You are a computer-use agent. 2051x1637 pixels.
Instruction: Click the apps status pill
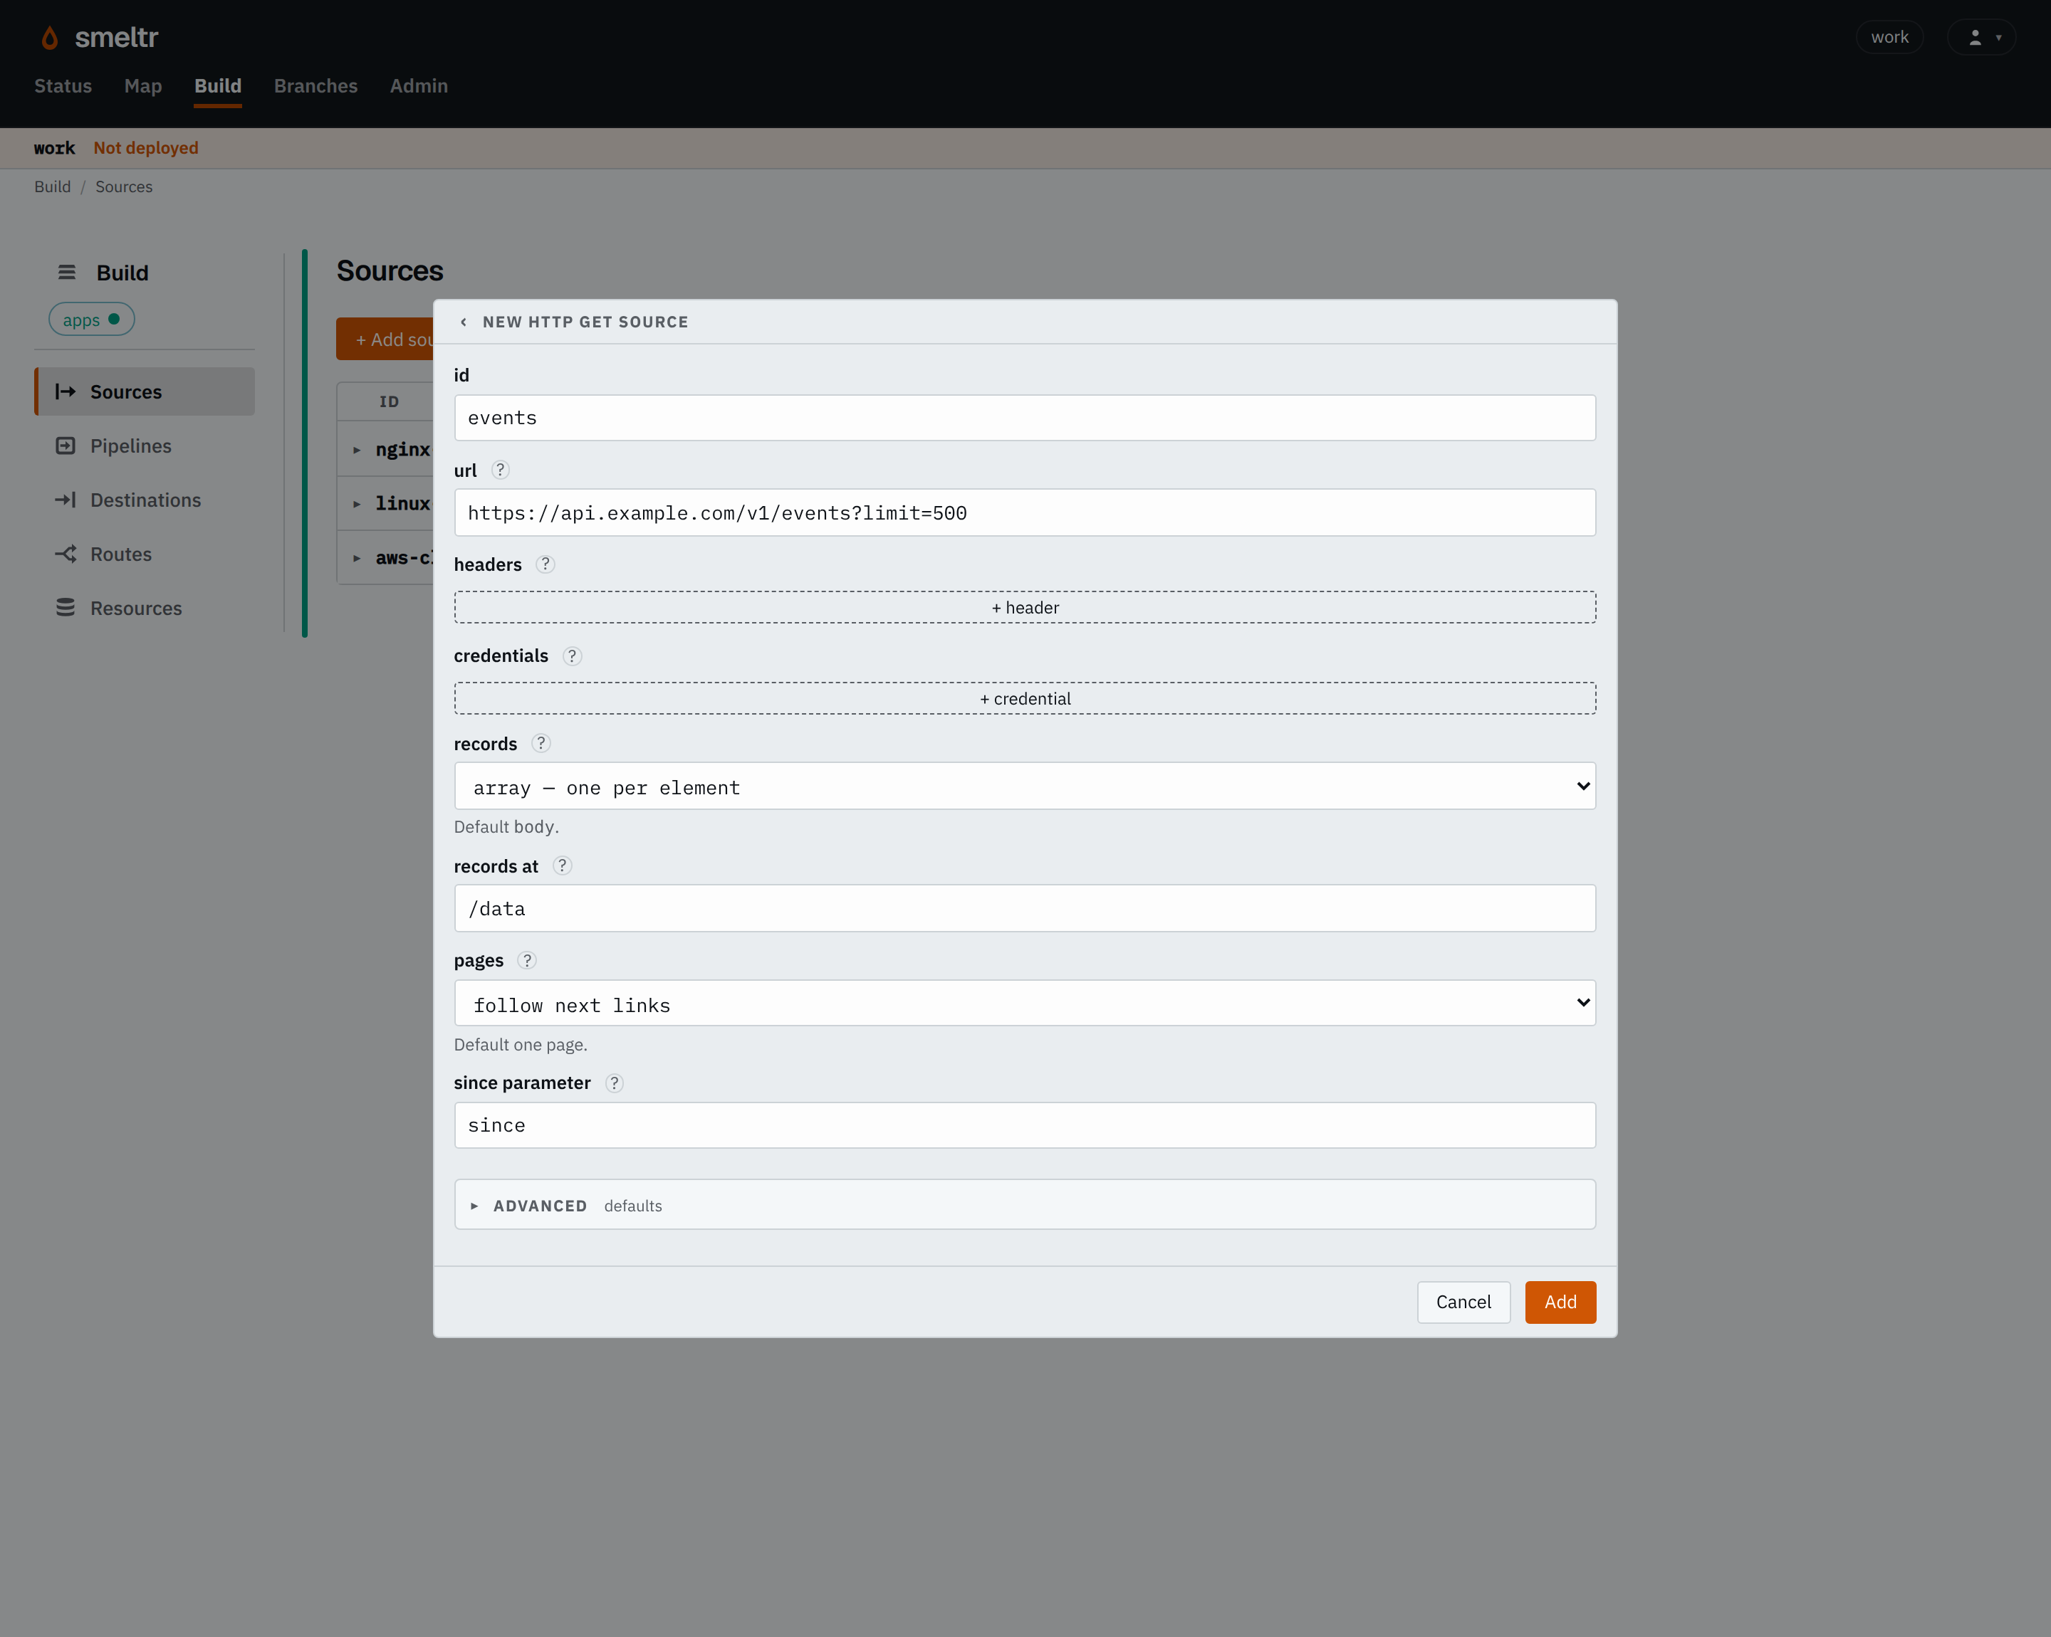tap(91, 320)
